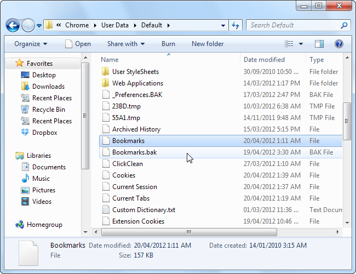Open the Share with menu

pyautogui.click(x=126, y=44)
